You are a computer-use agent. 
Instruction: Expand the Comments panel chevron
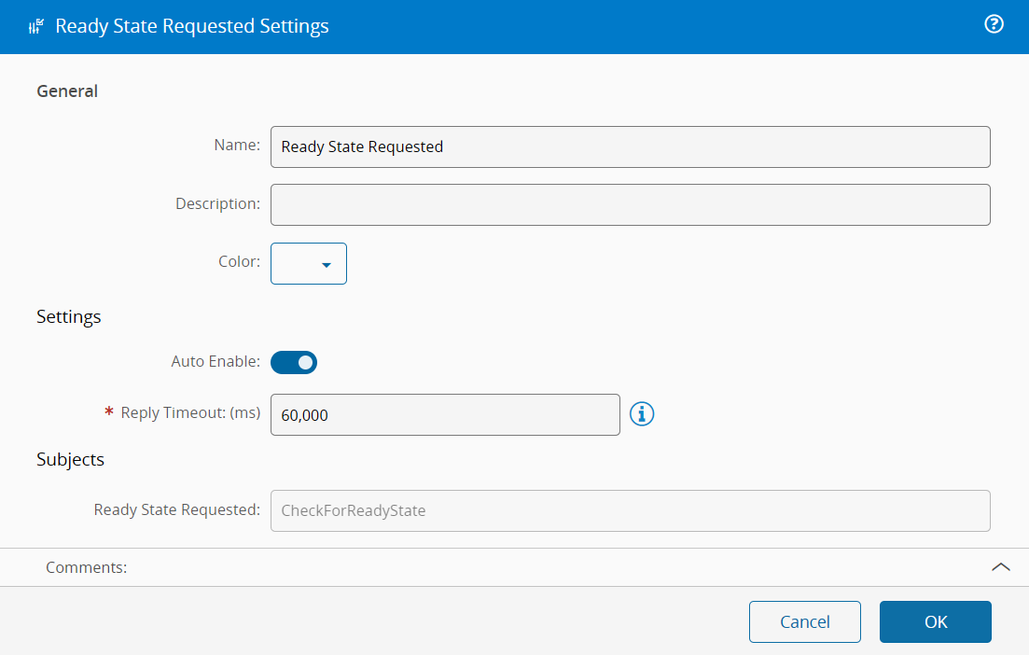tap(1000, 566)
